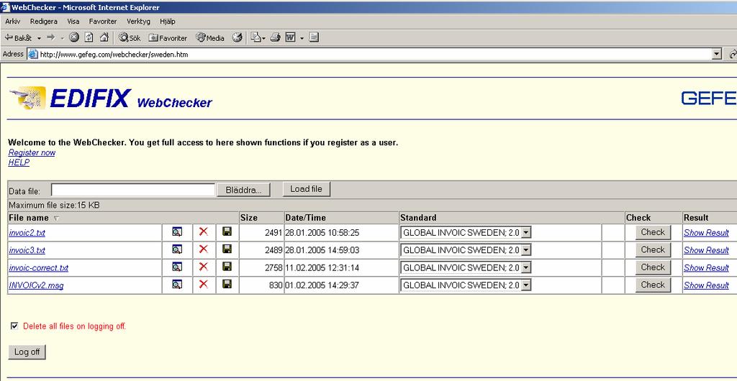Show Result for invoic-correct.txt

[x=706, y=267]
